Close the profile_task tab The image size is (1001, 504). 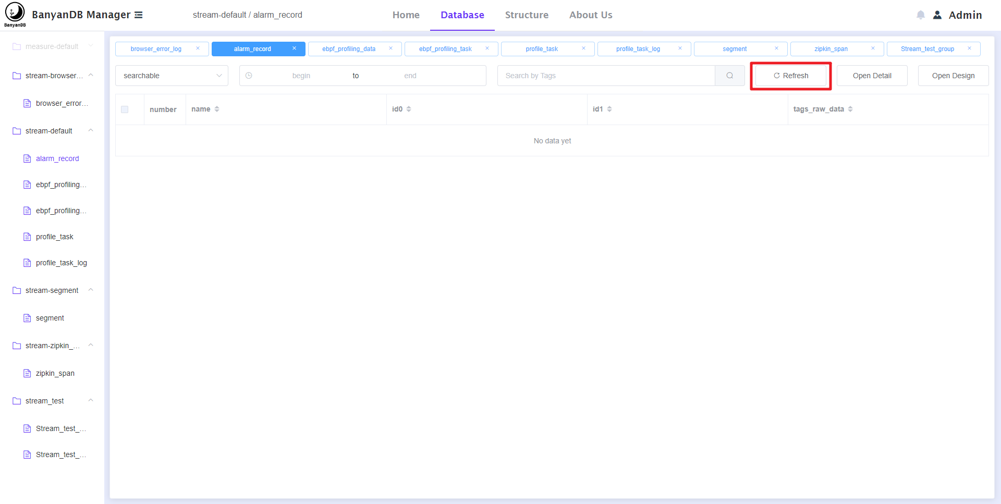[x=584, y=48]
